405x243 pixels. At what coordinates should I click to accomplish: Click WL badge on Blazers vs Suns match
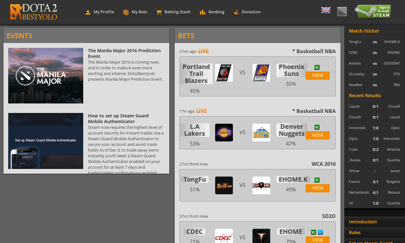coord(317,67)
